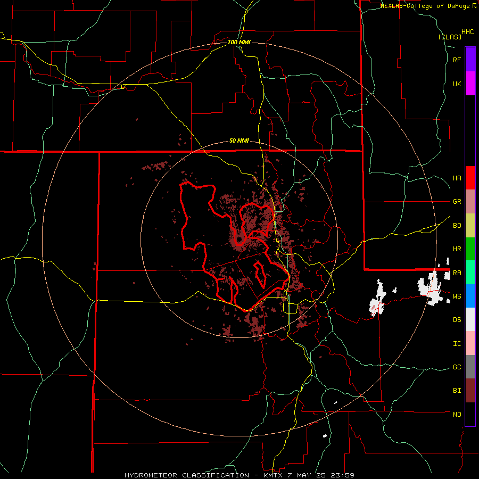The height and width of the screenshot is (479, 479).
Task: Click the WS blue legend swatch
Action: [470, 296]
